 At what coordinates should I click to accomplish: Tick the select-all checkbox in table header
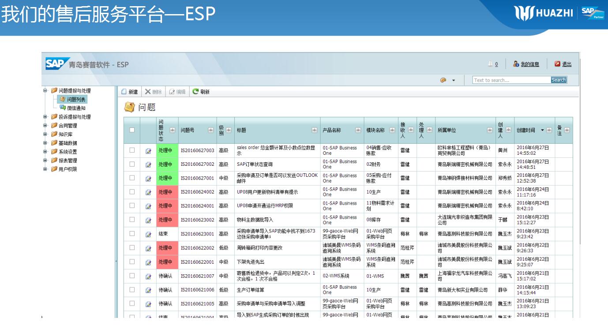pos(132,130)
